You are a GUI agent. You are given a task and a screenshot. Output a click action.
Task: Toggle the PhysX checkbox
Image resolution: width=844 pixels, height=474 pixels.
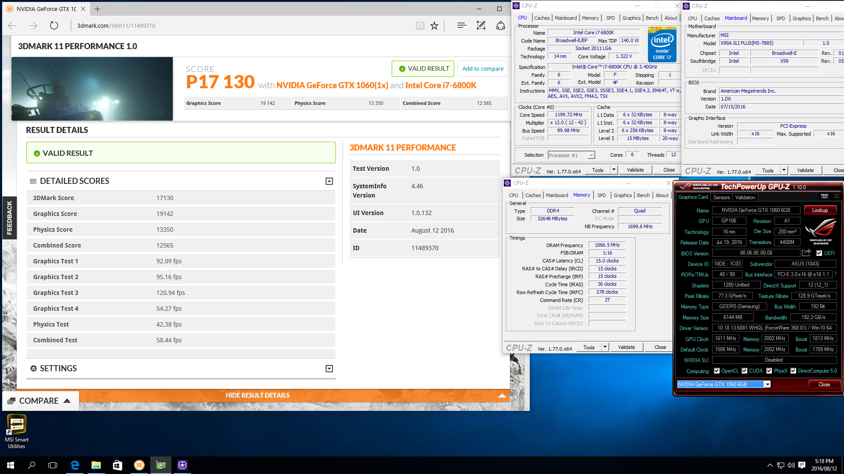click(769, 371)
